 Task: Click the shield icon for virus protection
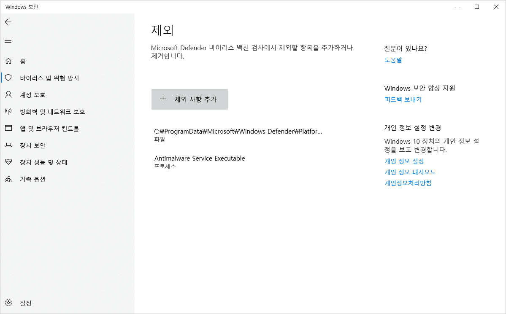point(8,78)
